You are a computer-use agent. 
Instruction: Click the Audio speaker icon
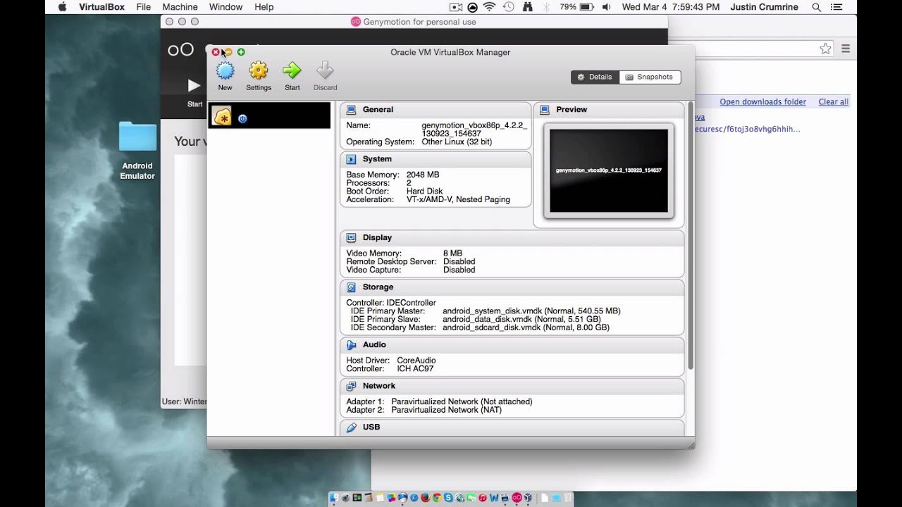(351, 345)
